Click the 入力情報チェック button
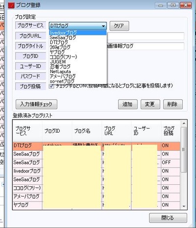 [x=36, y=104]
